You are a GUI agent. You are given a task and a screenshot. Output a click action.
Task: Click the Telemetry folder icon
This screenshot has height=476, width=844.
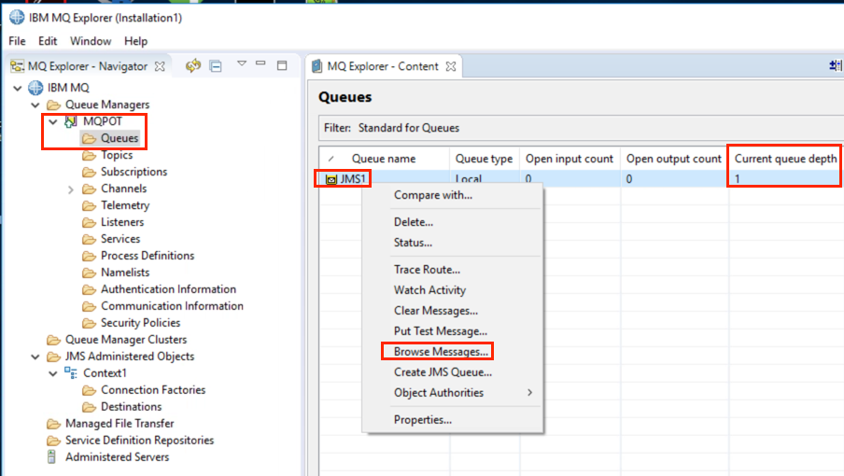point(89,205)
